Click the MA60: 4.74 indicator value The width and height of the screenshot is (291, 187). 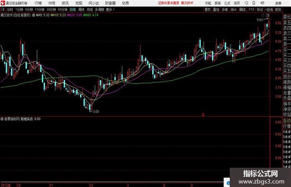click(91, 15)
